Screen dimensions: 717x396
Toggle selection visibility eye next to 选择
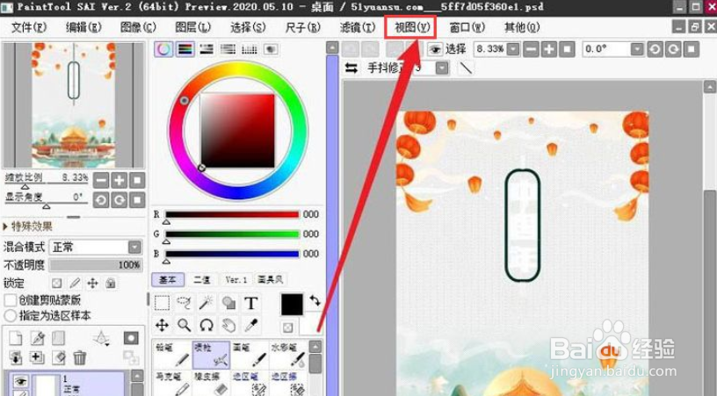click(434, 49)
